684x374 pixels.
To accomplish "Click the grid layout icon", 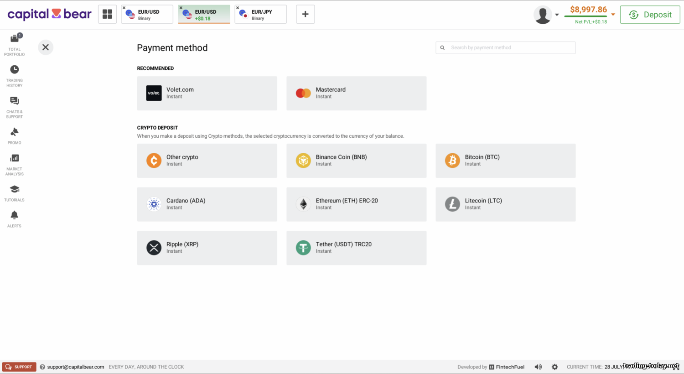I will tap(107, 15).
